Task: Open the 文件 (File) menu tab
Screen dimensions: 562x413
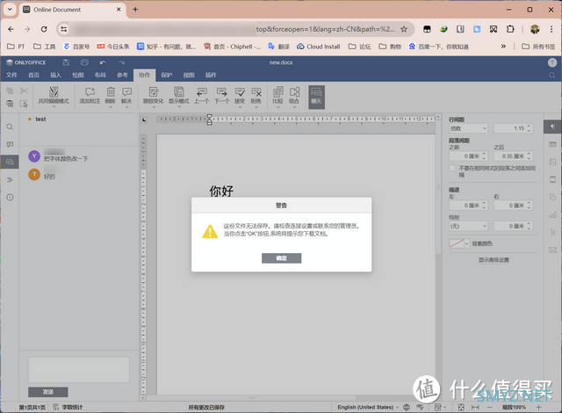Action: click(11, 75)
